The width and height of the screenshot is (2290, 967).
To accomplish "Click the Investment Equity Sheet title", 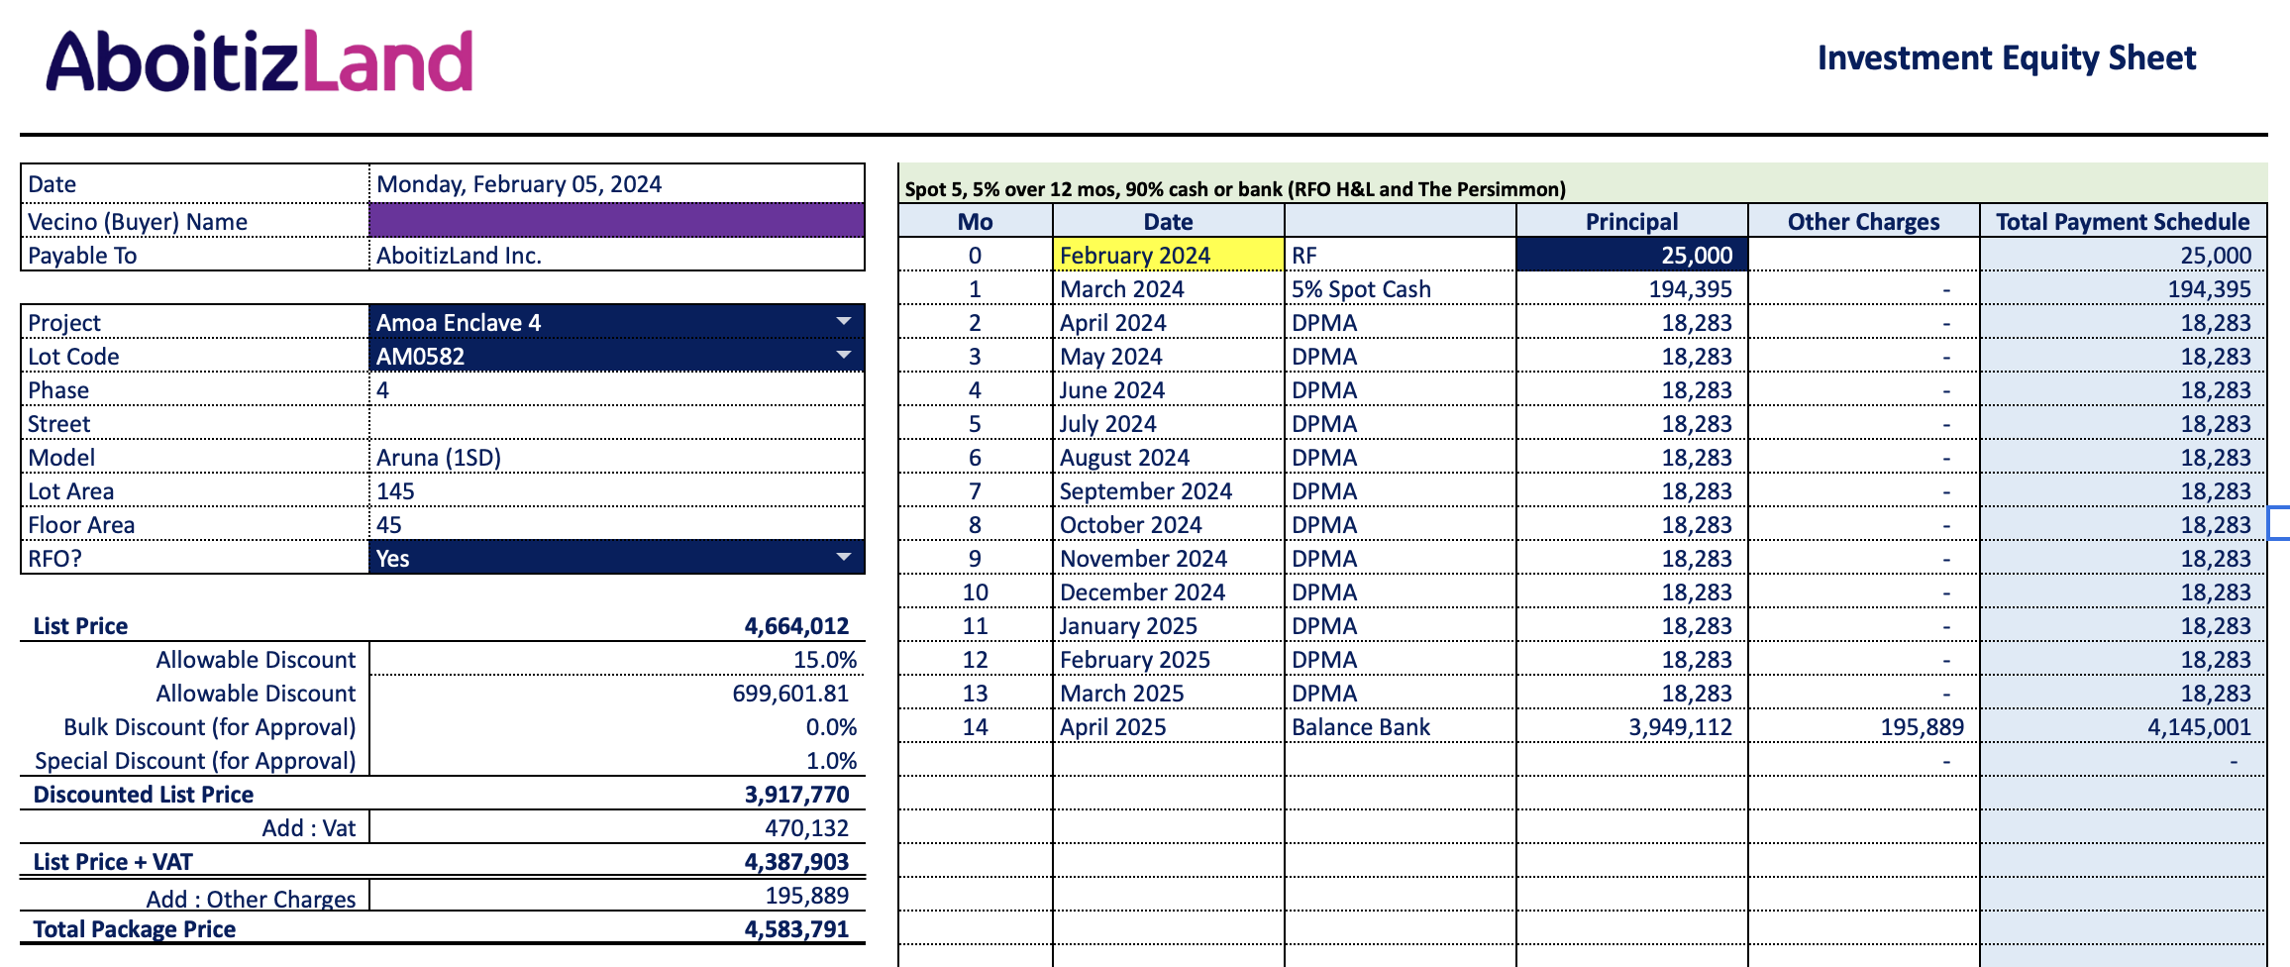I will (x=2007, y=57).
